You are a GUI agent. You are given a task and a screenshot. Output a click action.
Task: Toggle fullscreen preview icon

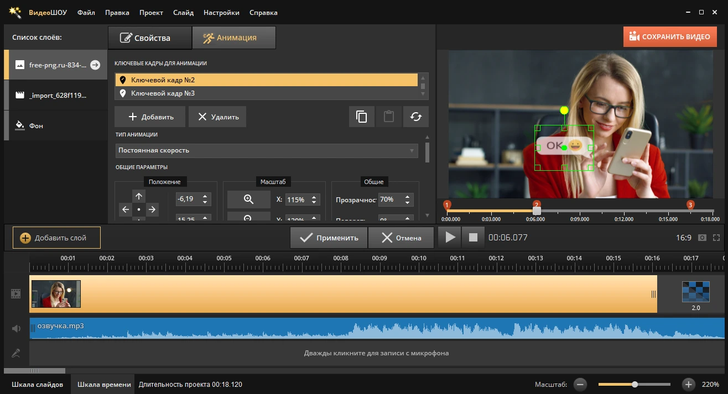(716, 238)
